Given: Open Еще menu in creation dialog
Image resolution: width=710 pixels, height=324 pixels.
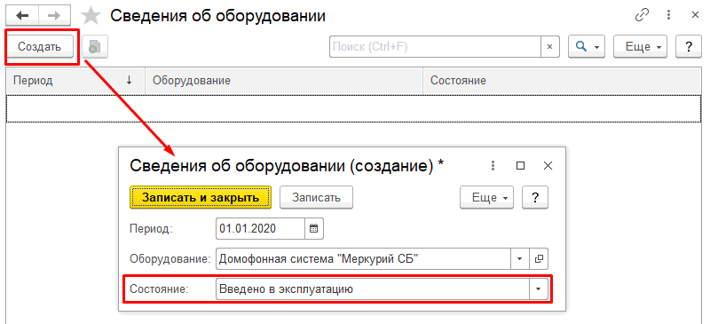Looking at the screenshot, I should point(486,198).
